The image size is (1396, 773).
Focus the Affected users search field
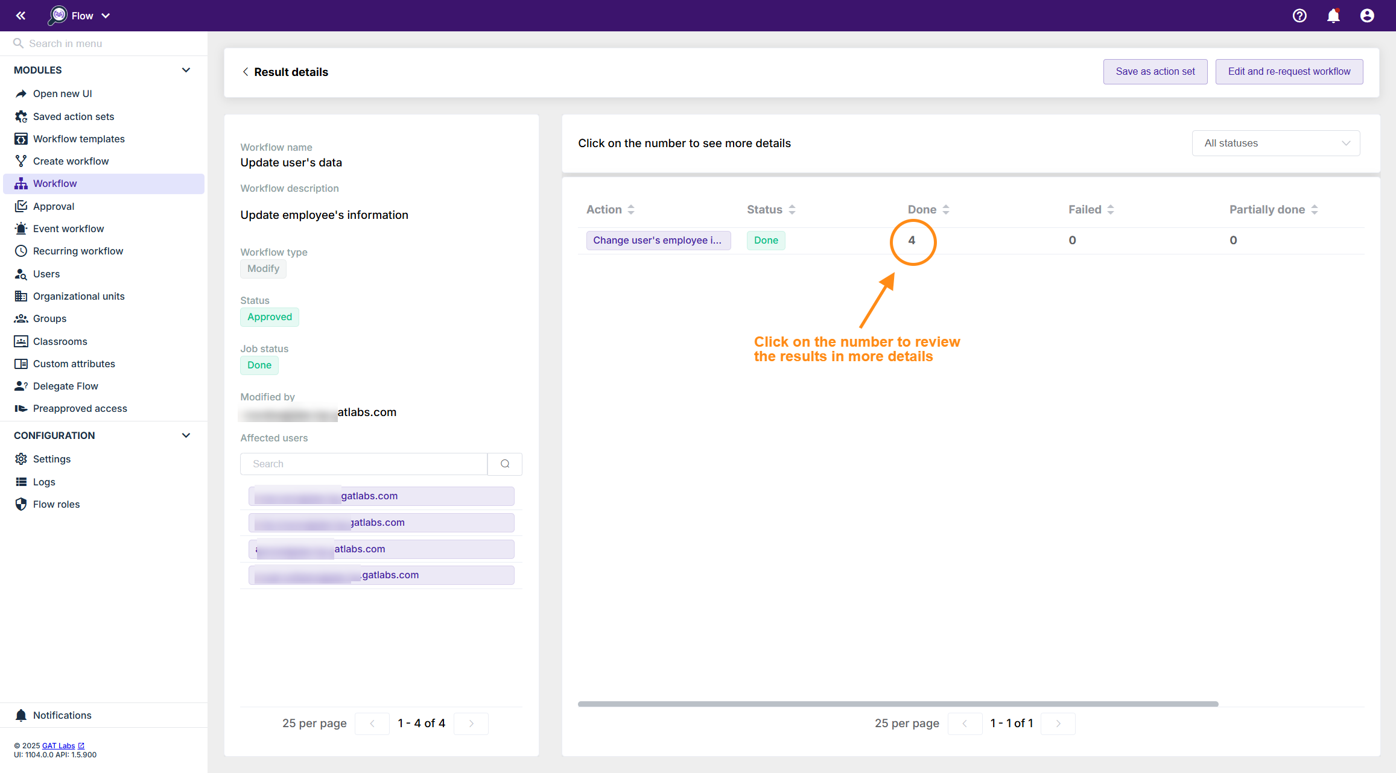pyautogui.click(x=364, y=464)
